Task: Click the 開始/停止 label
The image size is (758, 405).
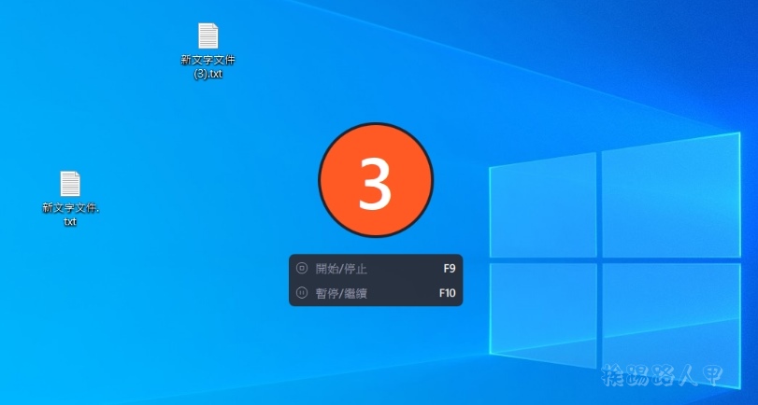Action: coord(341,269)
